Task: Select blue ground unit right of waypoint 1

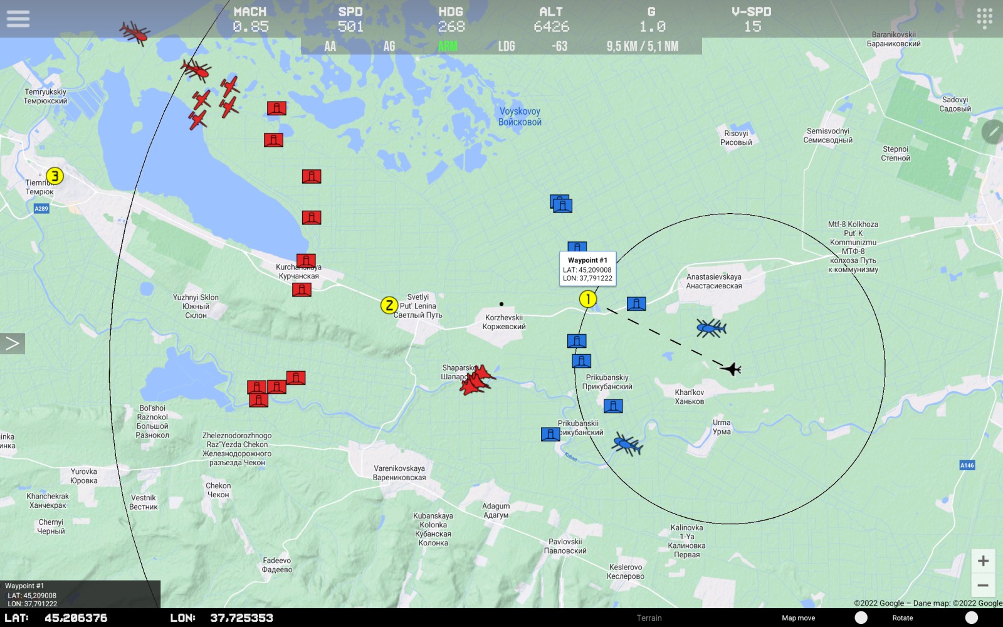Action: 636,304
